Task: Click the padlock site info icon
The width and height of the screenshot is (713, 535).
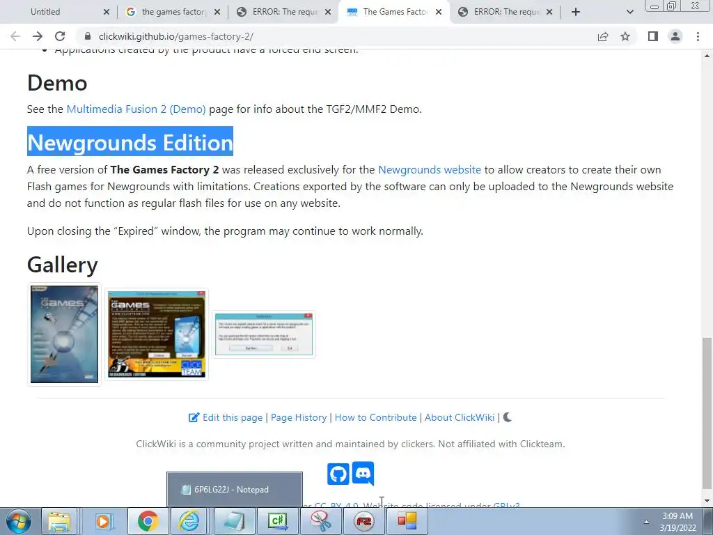Action: (x=88, y=36)
